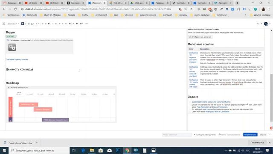This screenshot has height=154, width=273.
Task: Open the insert table dropdown
Action: pyautogui.click(x=81, y=24)
